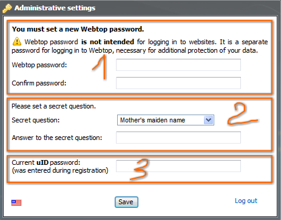The image size is (281, 220).
Task: Click the 'was entered during registration' note
Action: [60, 170]
